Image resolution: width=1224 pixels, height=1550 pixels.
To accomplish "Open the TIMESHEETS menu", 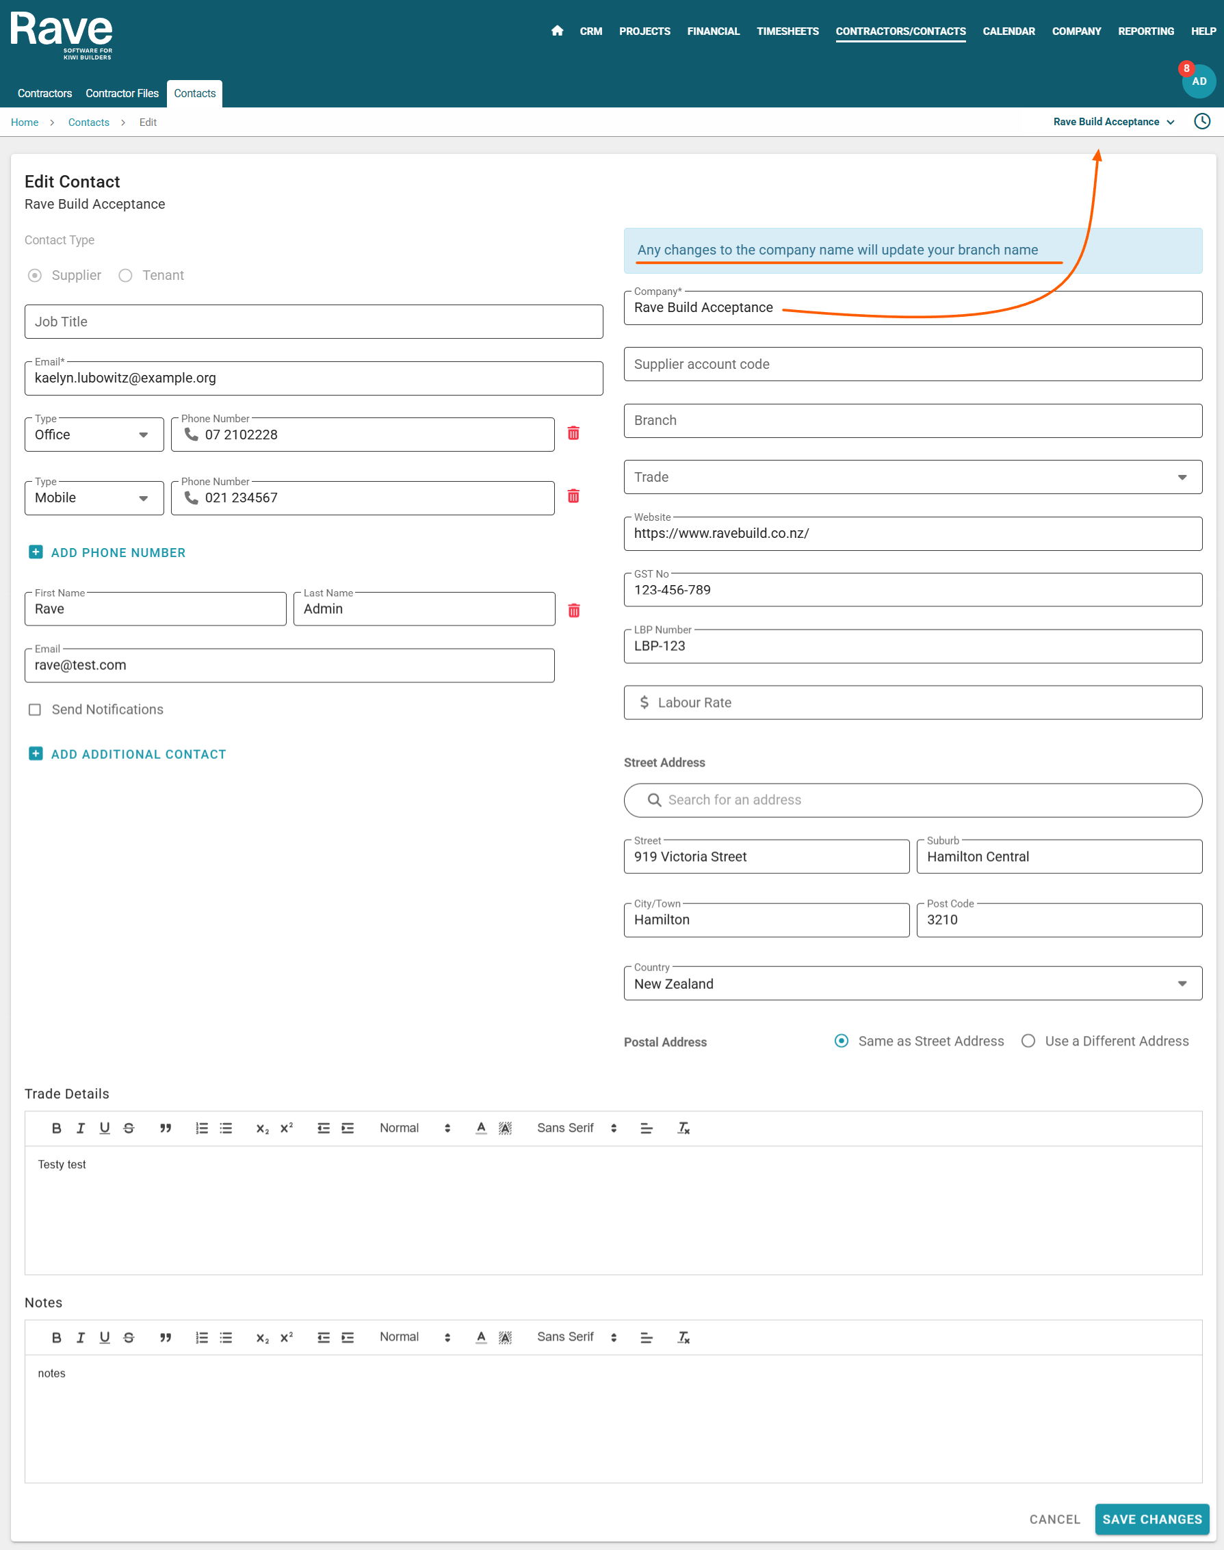I will 787,31.
